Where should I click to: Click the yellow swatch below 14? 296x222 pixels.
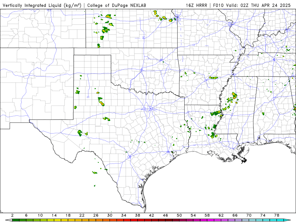58,220
